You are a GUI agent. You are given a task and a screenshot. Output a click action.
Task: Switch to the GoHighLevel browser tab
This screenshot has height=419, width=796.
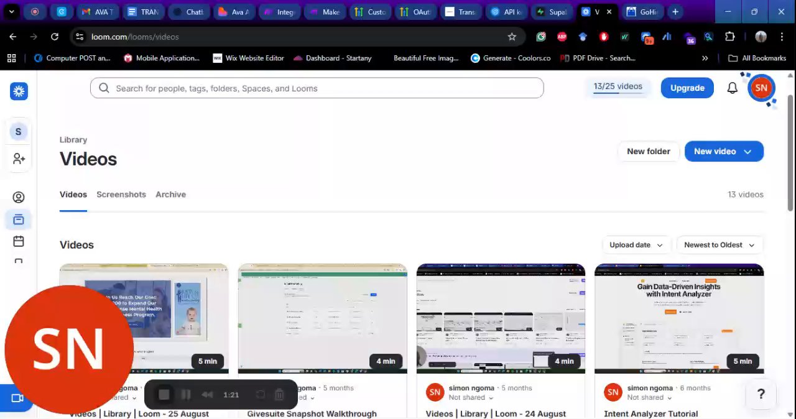(643, 12)
